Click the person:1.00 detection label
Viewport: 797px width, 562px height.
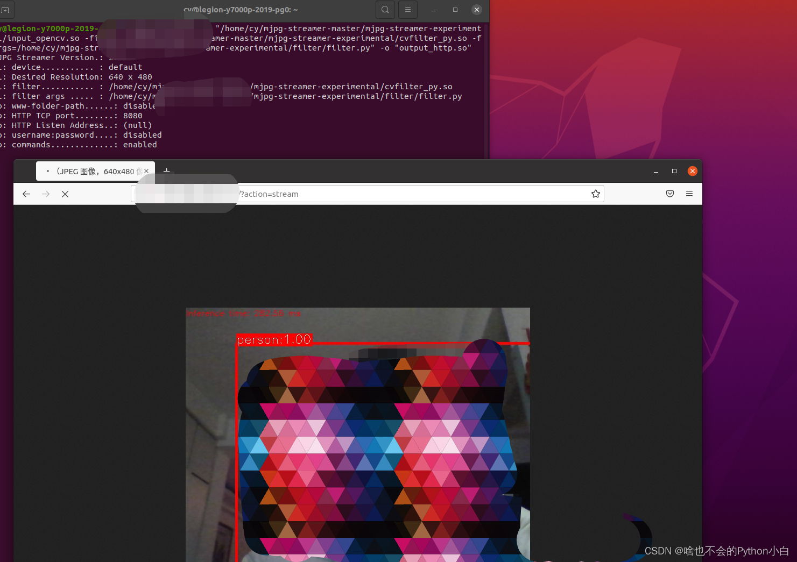(274, 340)
